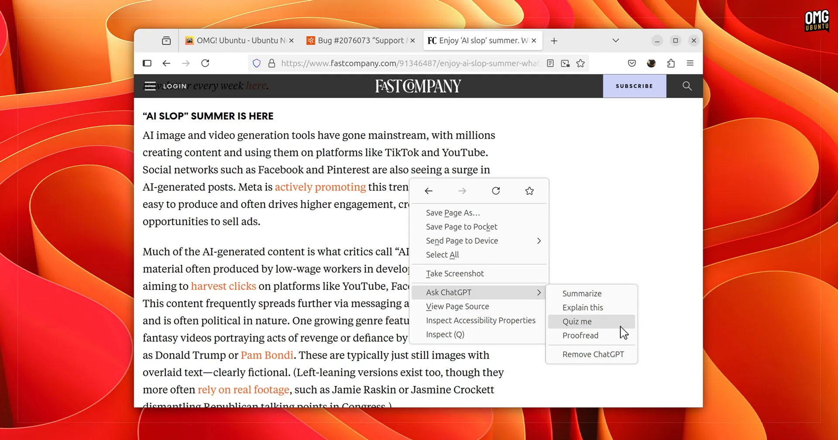Viewport: 838px width, 440px height.
Task: Open reader view icon in address bar
Action: (x=550, y=63)
